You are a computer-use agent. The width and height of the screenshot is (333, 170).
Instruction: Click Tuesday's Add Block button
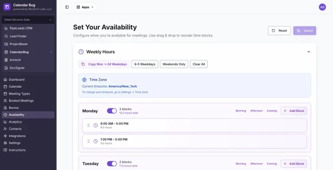294,163
